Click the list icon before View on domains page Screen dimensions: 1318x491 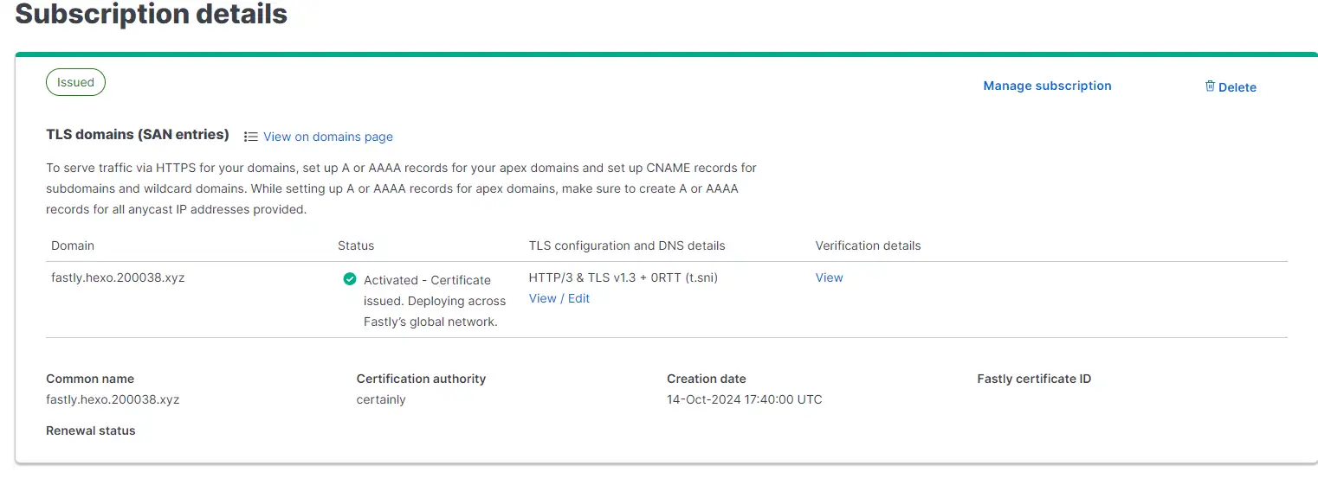click(251, 137)
